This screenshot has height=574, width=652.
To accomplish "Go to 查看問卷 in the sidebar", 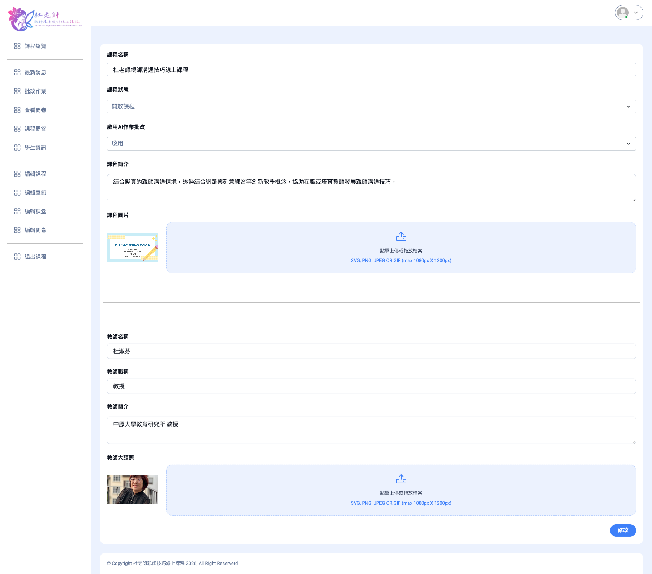I will (x=35, y=110).
